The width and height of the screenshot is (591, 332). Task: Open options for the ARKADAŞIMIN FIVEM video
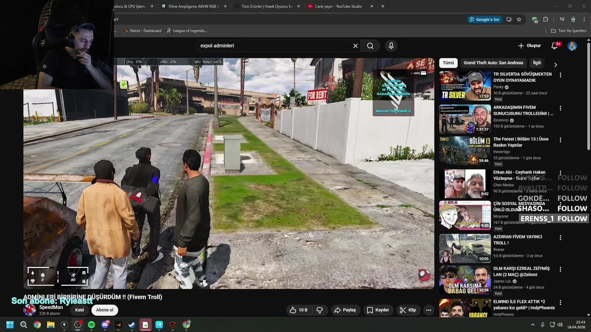(561, 108)
